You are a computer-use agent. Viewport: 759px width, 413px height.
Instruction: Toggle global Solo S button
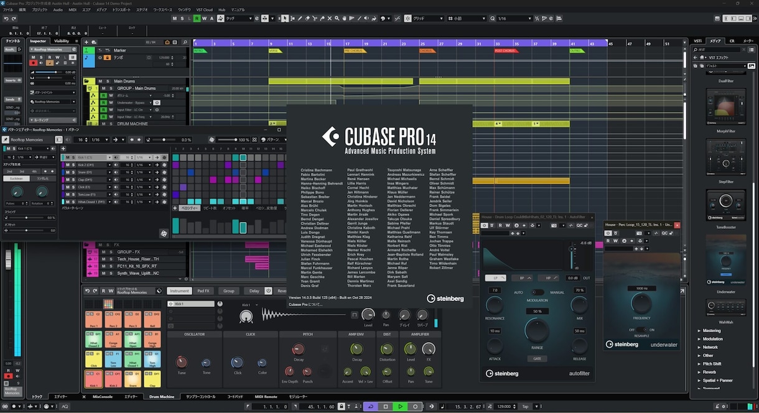[182, 19]
